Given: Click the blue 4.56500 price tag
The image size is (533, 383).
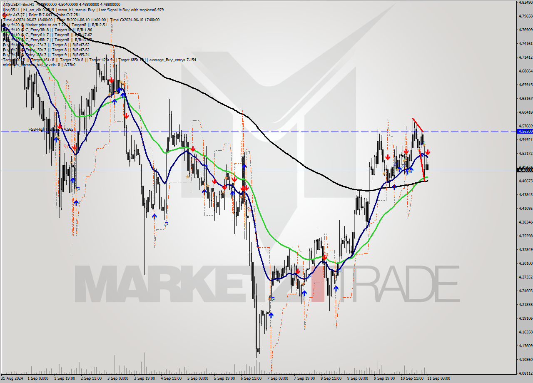Looking at the screenshot, I should coord(525,131).
